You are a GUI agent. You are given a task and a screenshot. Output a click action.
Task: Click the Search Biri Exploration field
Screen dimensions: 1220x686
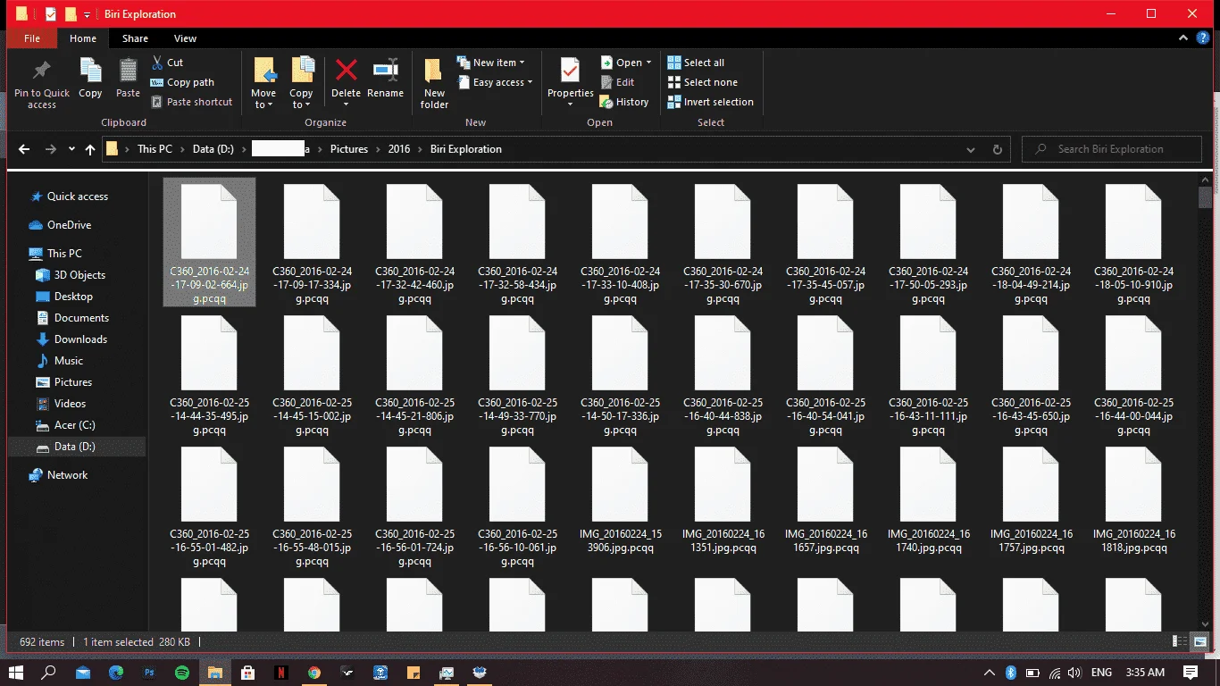point(1111,149)
